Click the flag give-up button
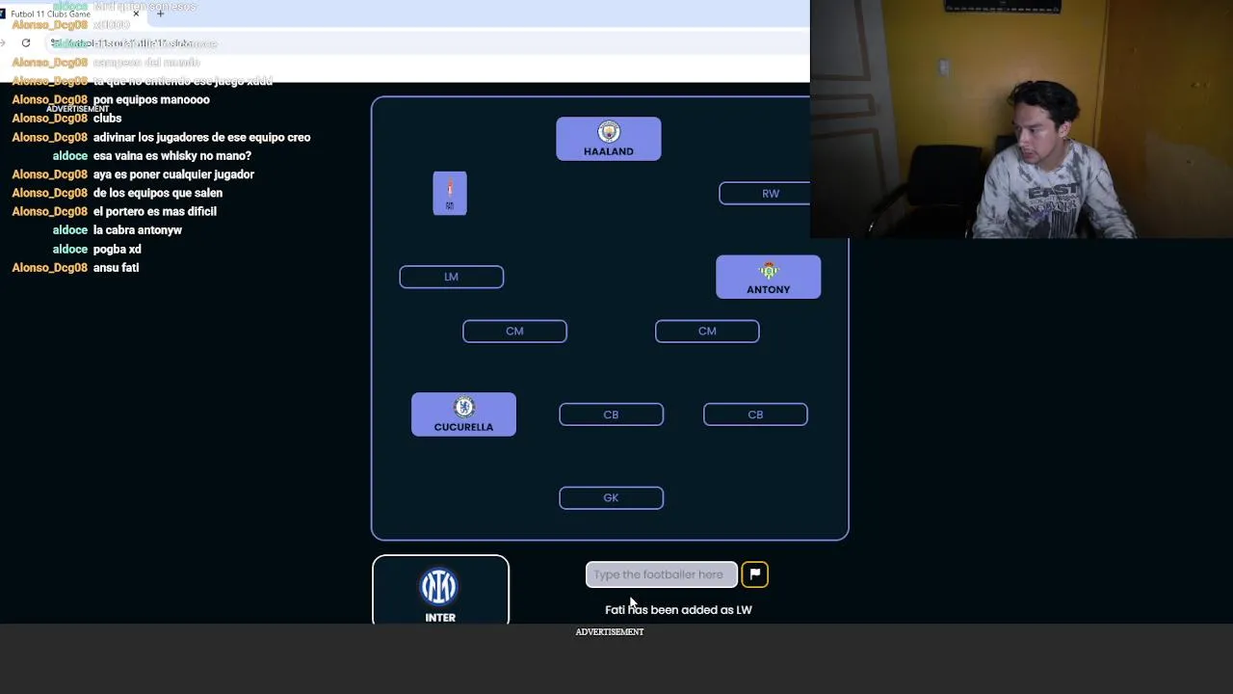Viewport: 1233px width, 694px height. pos(755,574)
